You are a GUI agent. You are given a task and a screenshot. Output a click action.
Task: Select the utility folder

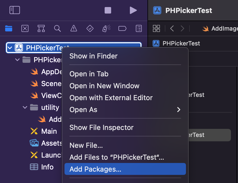coord(44,107)
